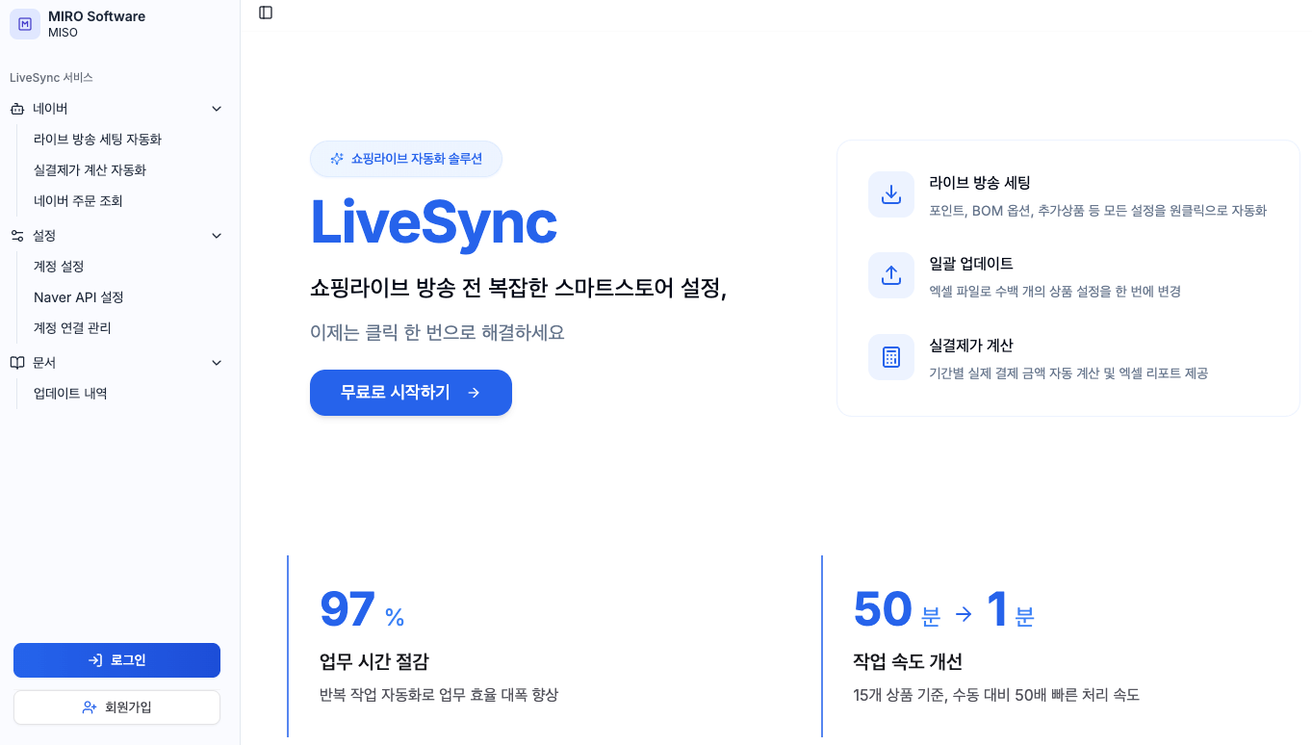Click the robot icon beside 네이버
This screenshot has height=745, width=1312.
pyautogui.click(x=17, y=109)
